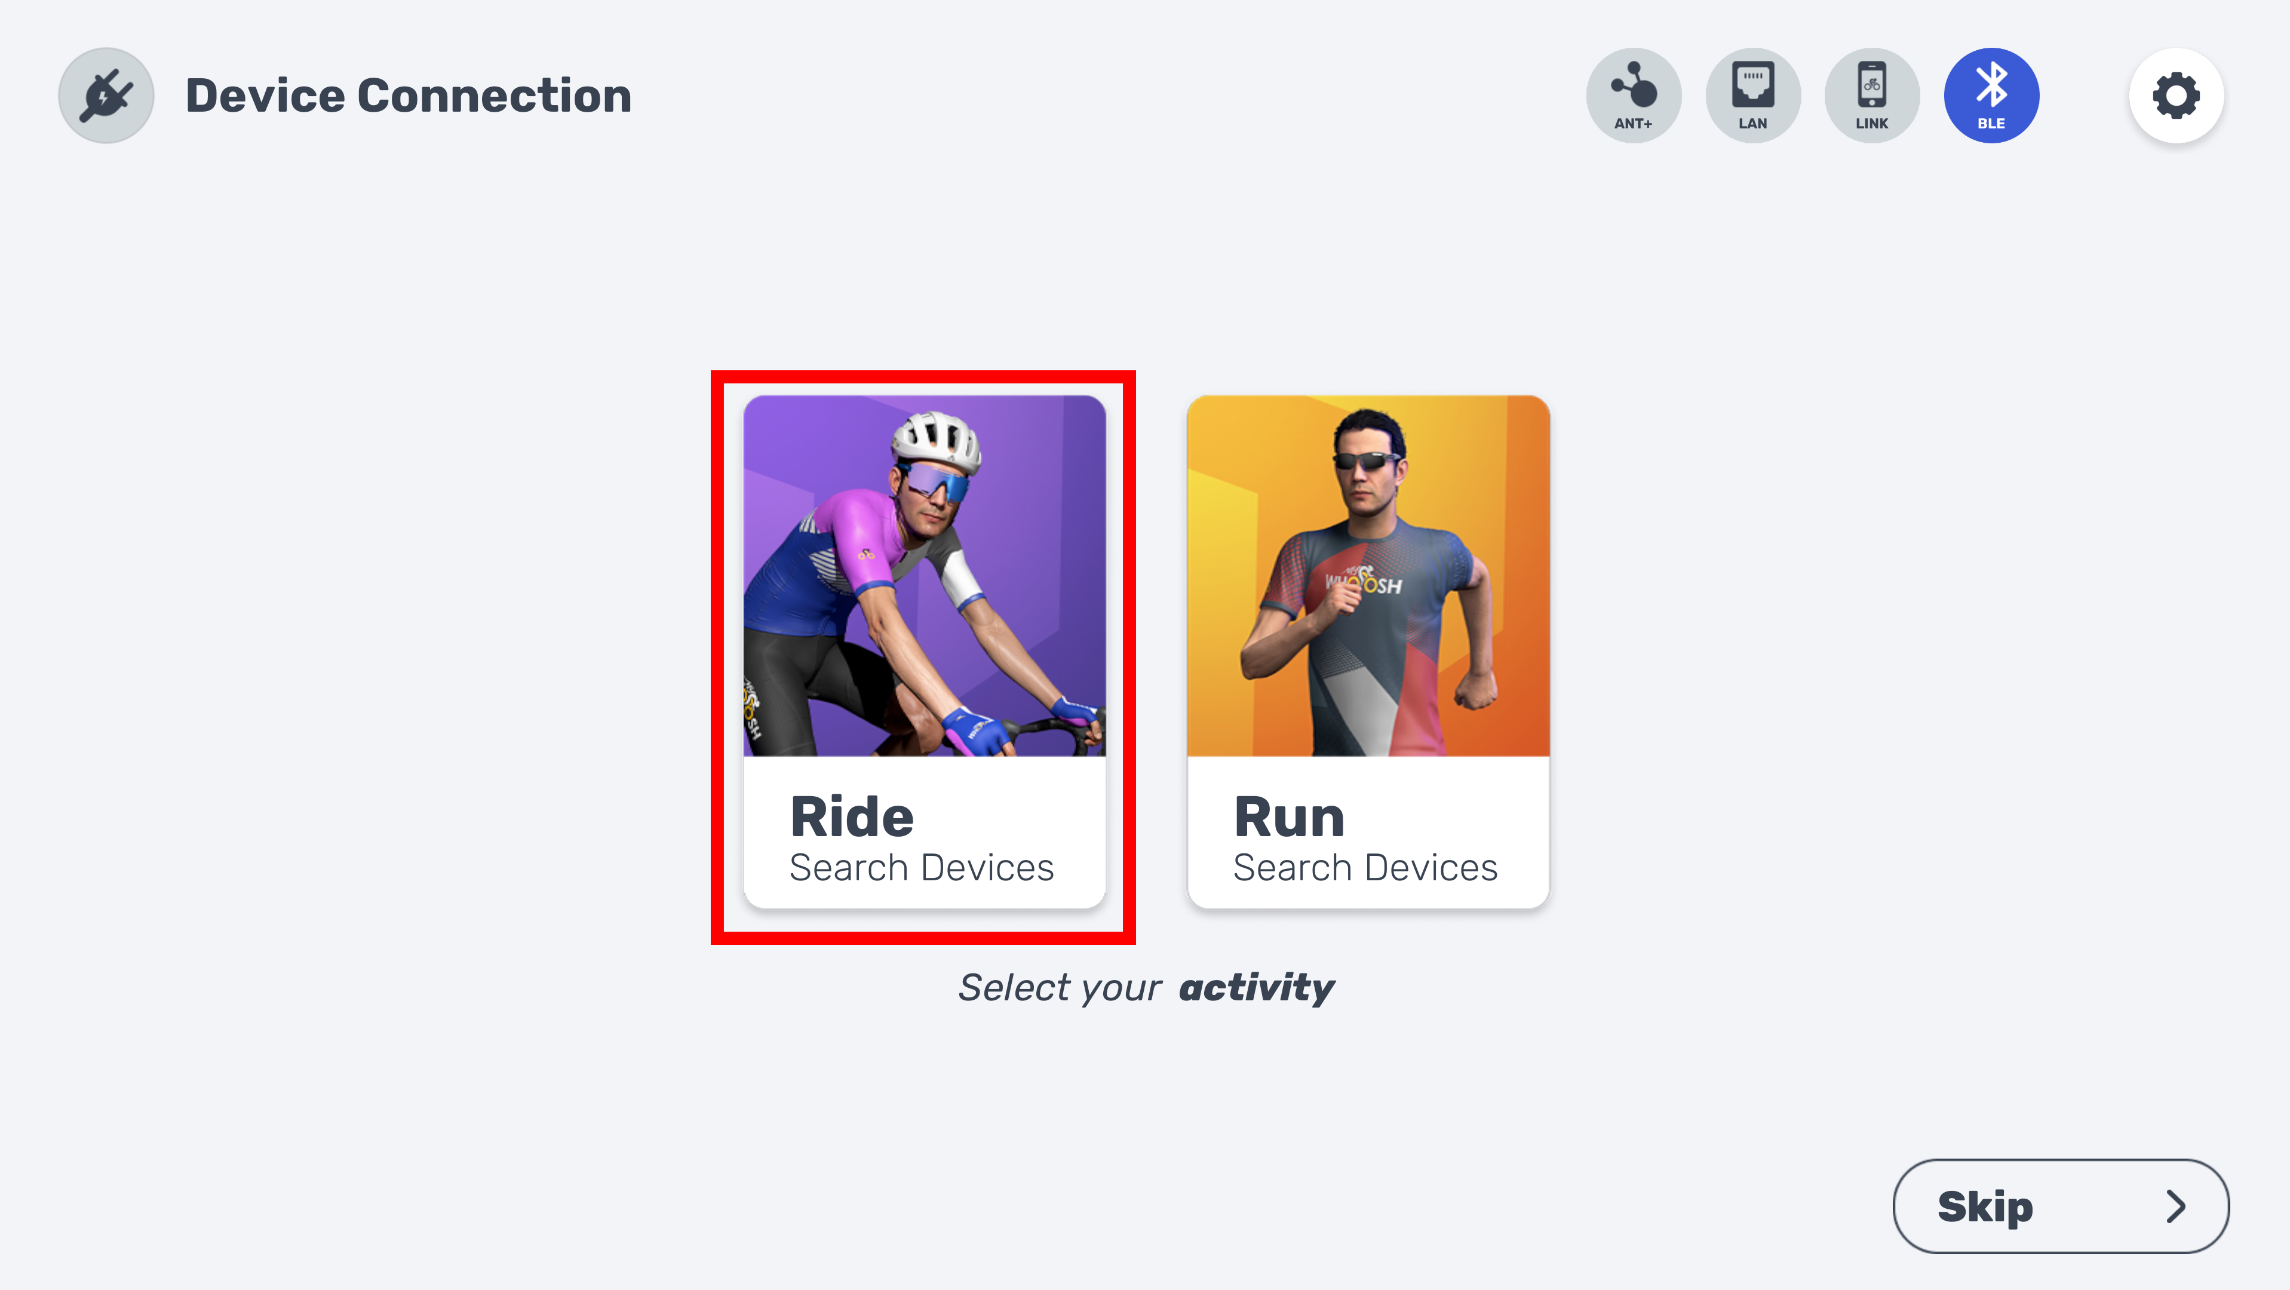Screen dimensions: 2290x1290
Task: Click the runner avatar image
Action: point(1367,576)
